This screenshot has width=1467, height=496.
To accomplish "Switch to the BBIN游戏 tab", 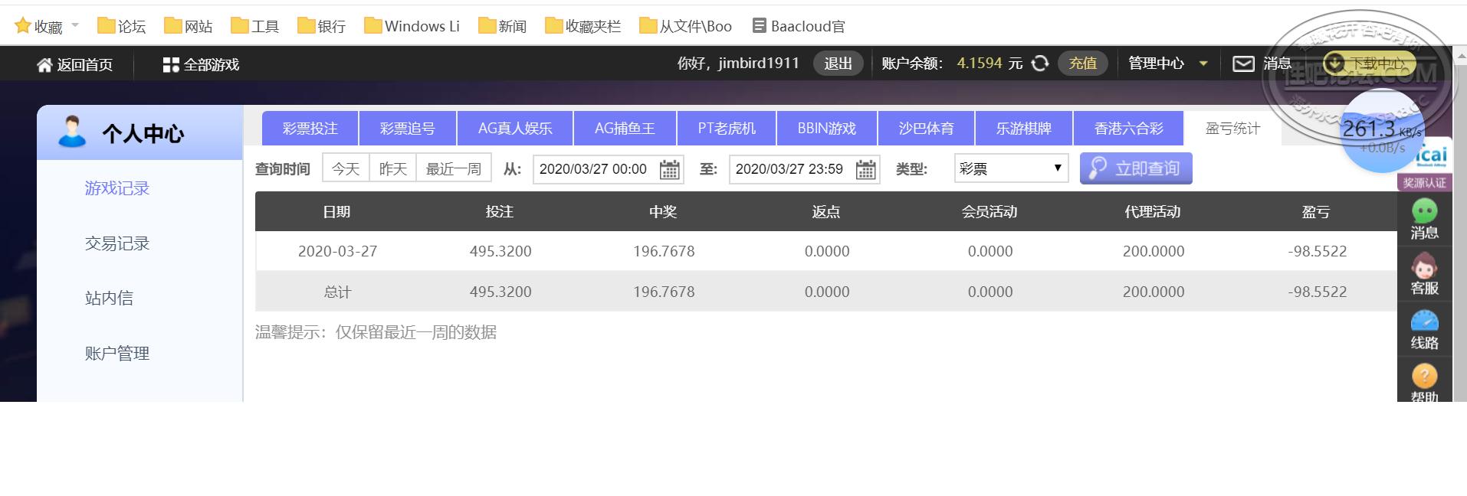I will pos(826,129).
